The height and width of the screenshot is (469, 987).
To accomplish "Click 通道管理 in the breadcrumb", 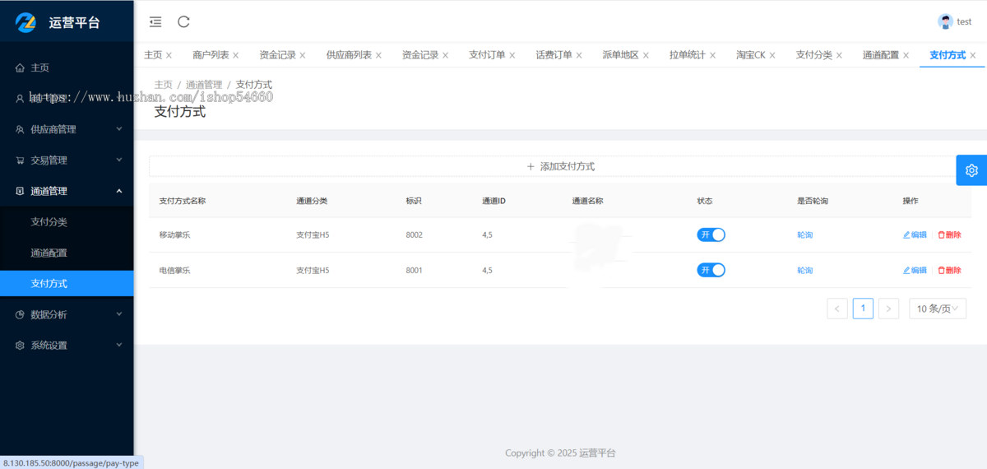I will coord(204,84).
